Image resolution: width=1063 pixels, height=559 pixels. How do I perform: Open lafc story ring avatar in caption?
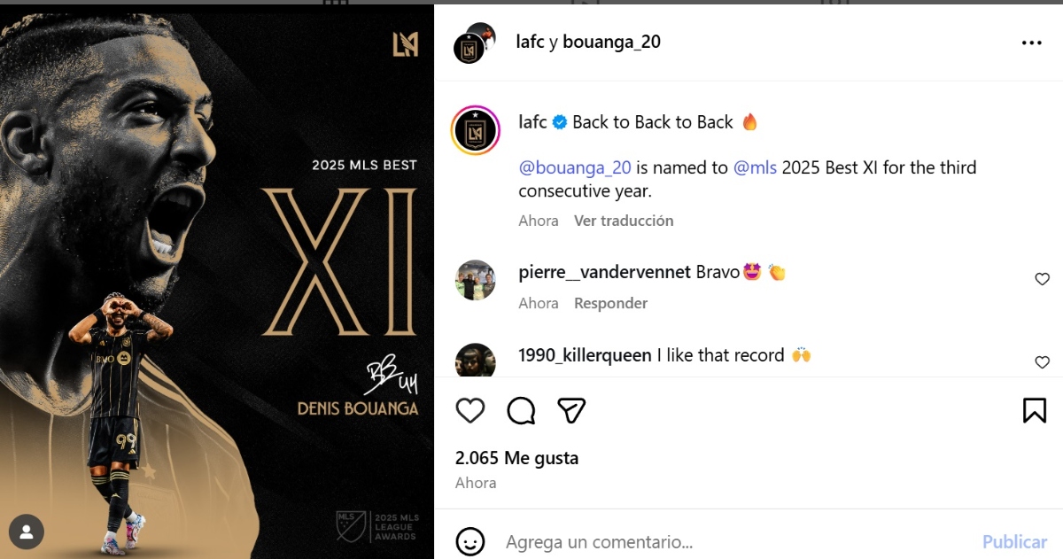(x=476, y=130)
